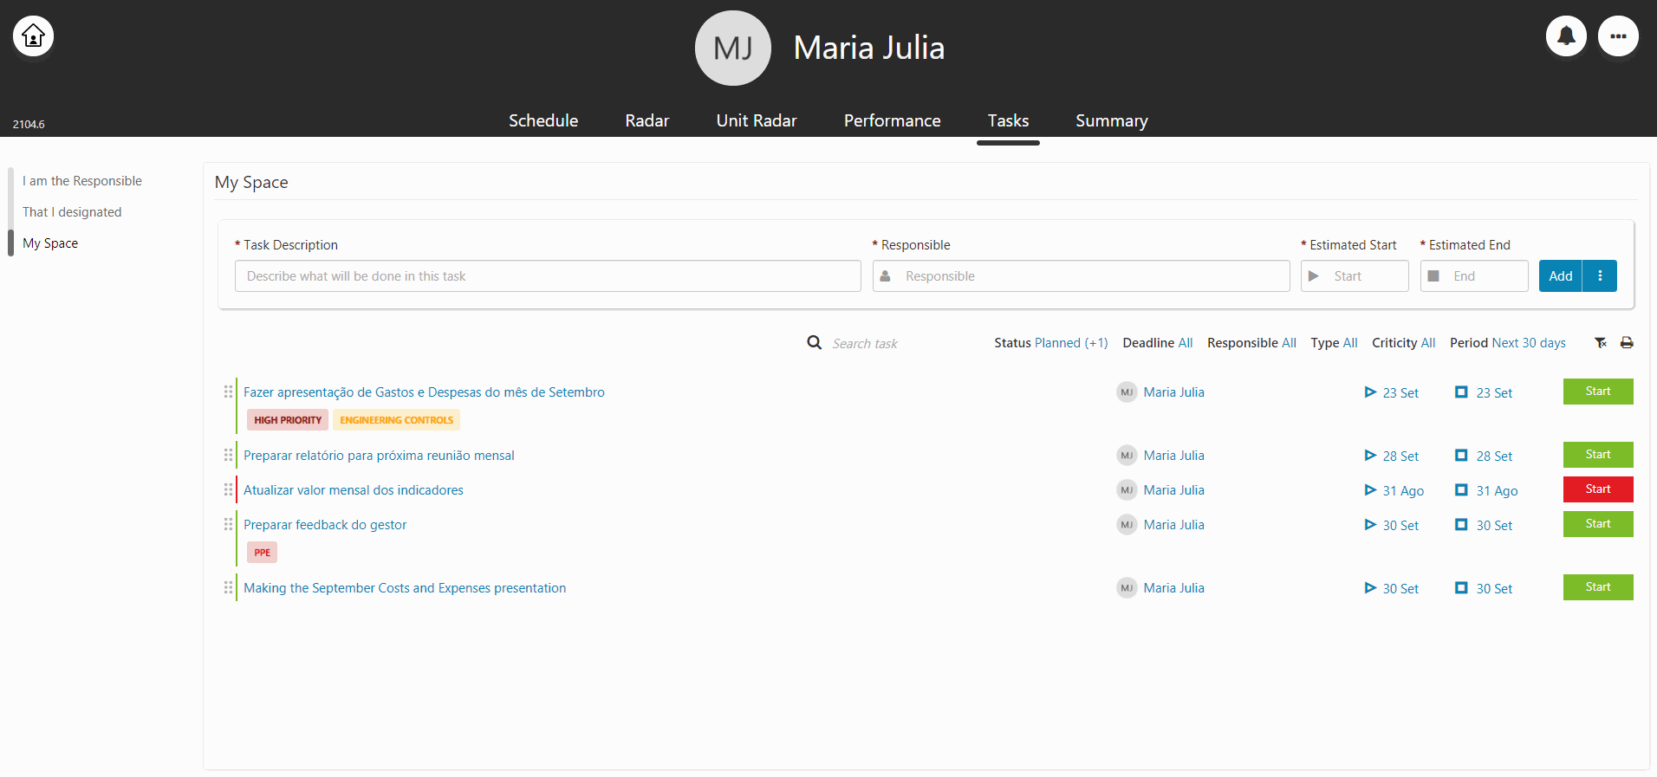Image resolution: width=1657 pixels, height=777 pixels.
Task: Print the task list with printer icon
Action: click(1627, 343)
